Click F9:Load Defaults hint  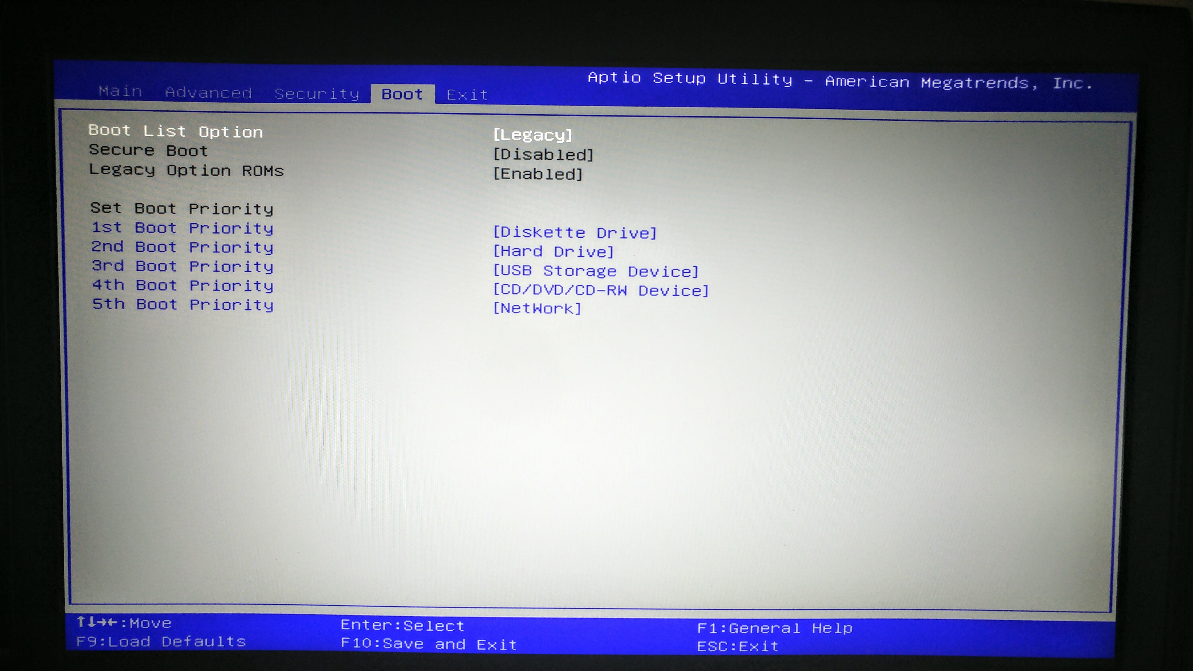161,641
